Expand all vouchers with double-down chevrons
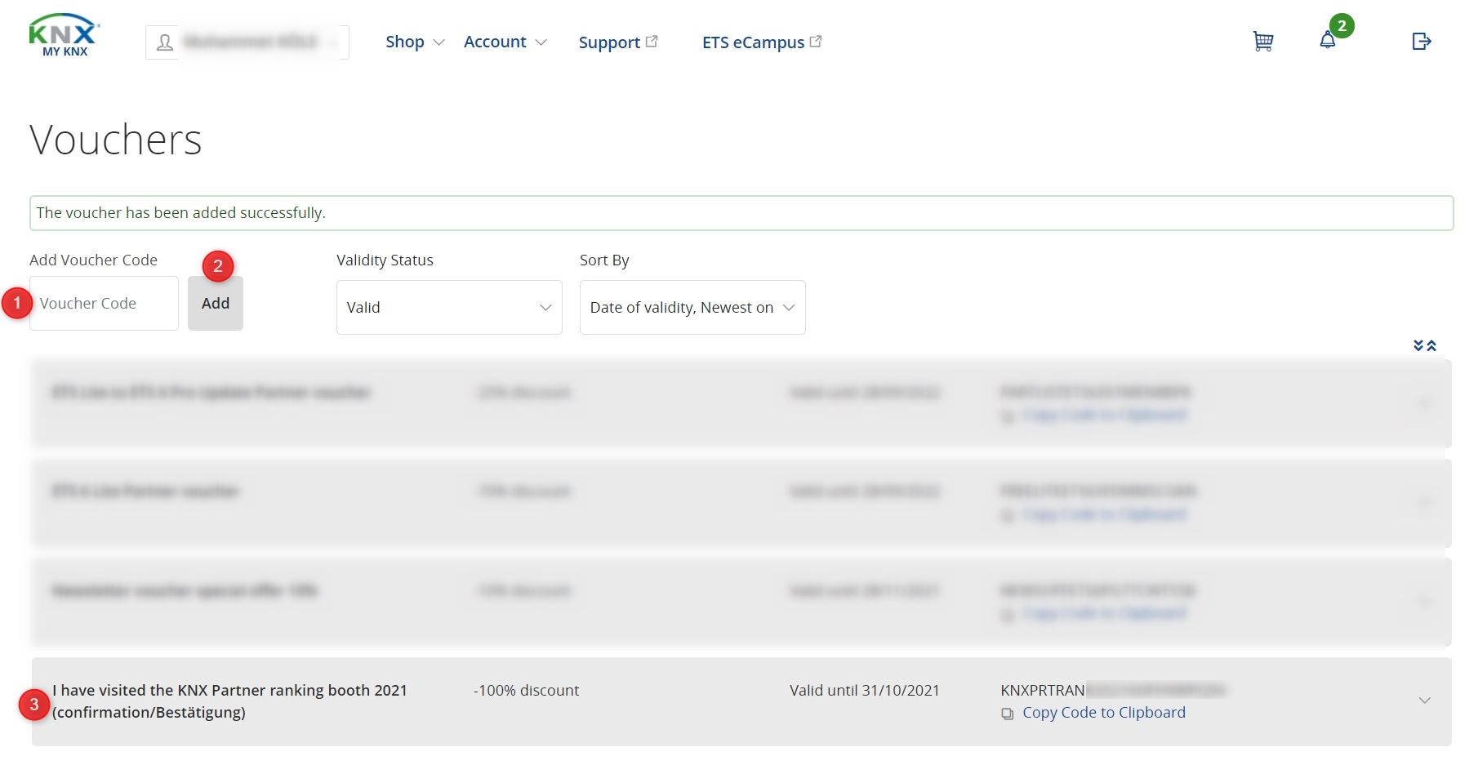The image size is (1478, 774). (x=1418, y=345)
